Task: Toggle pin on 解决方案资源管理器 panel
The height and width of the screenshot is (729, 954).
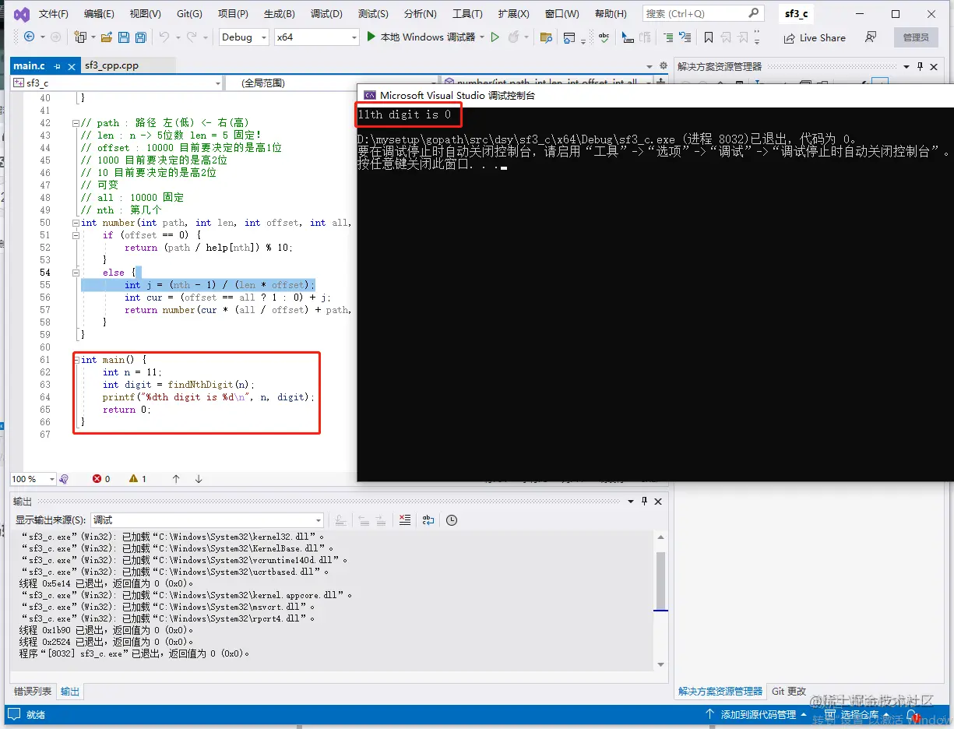Action: pos(920,66)
